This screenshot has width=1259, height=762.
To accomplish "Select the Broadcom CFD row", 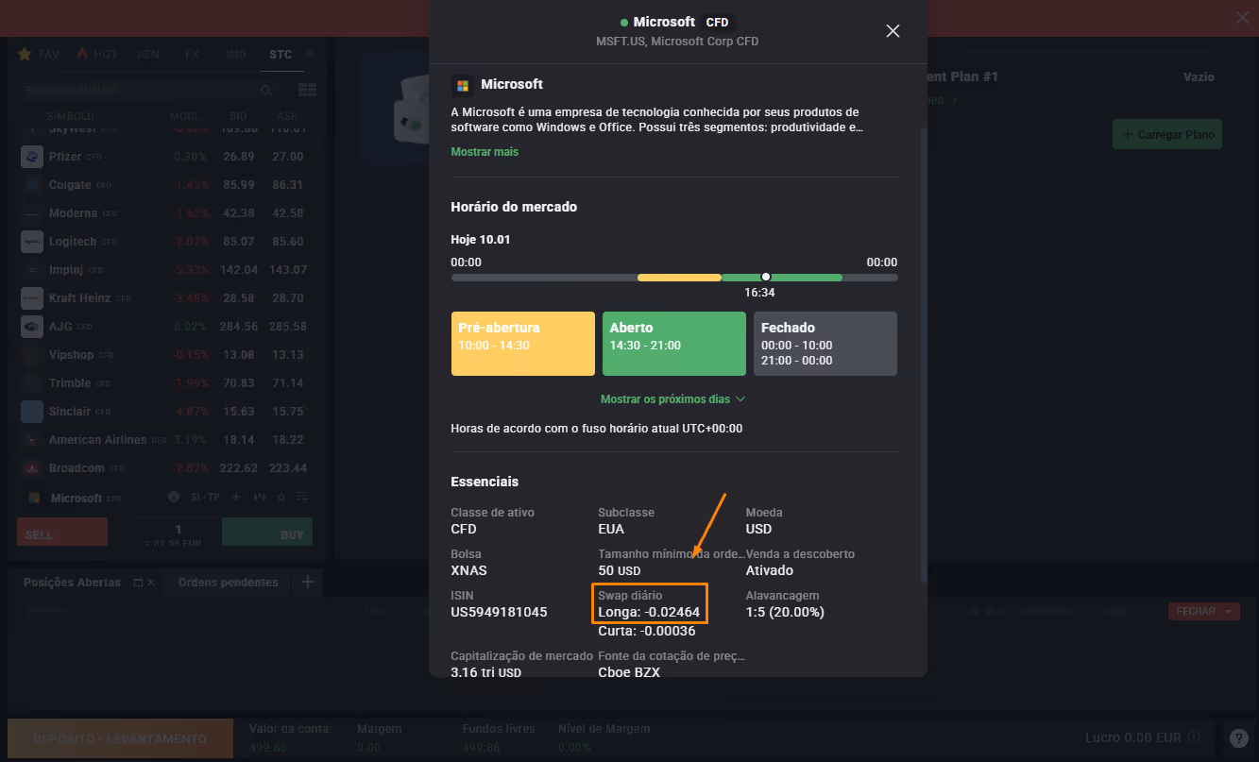I will (x=165, y=468).
